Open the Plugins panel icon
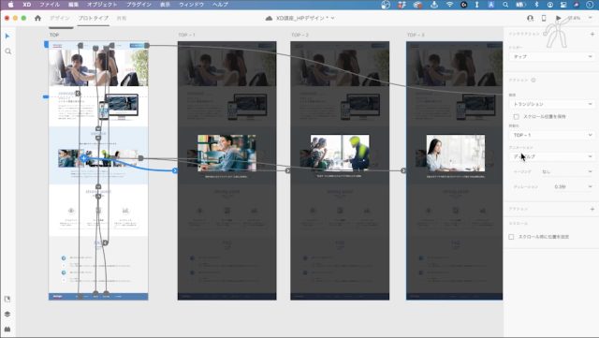Image resolution: width=599 pixels, height=338 pixels. [x=7, y=329]
